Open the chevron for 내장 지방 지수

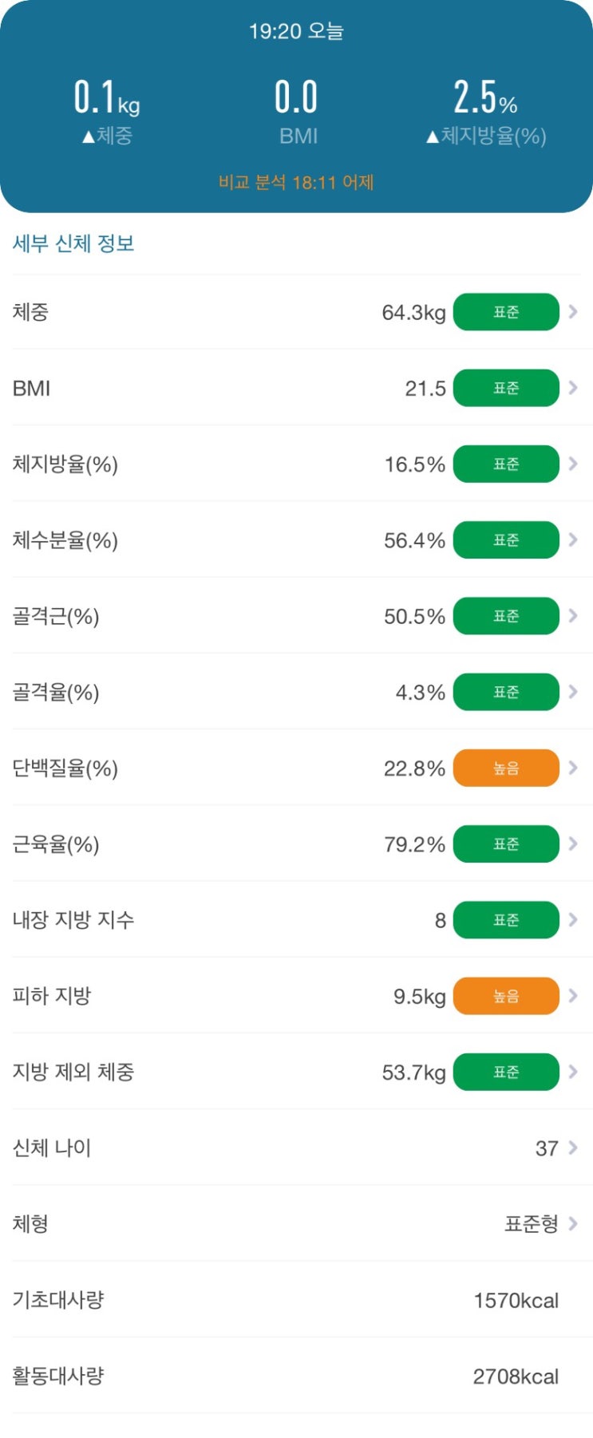pos(573,920)
